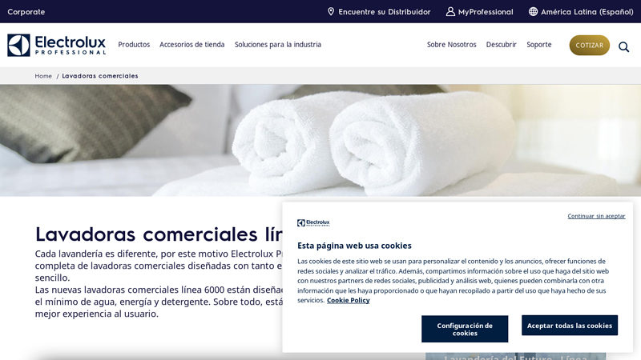The width and height of the screenshot is (641, 360).
Task: Open the Productos menu
Action: point(134,45)
